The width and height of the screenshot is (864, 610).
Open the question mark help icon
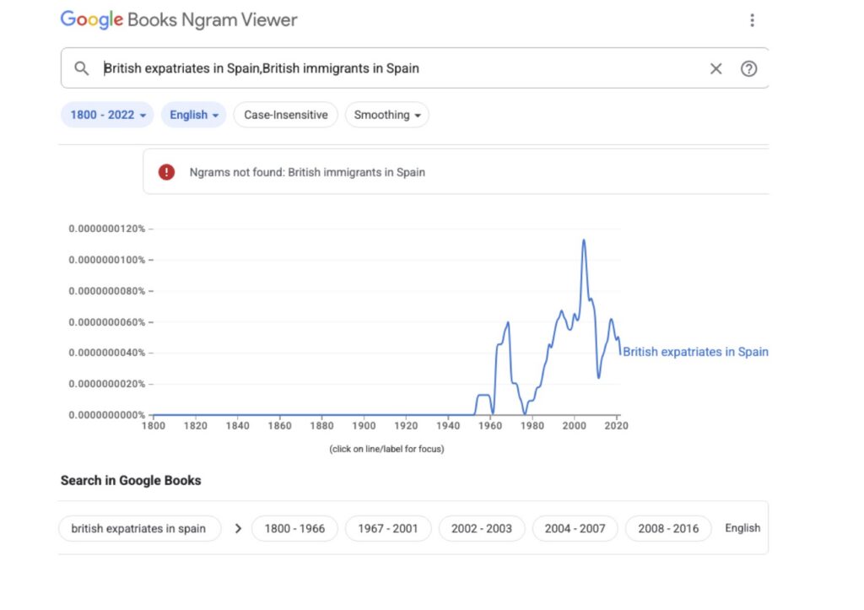[x=749, y=68]
